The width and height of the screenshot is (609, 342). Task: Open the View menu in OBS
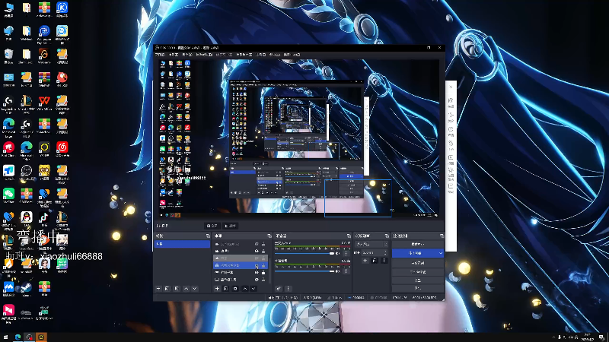tap(187, 55)
